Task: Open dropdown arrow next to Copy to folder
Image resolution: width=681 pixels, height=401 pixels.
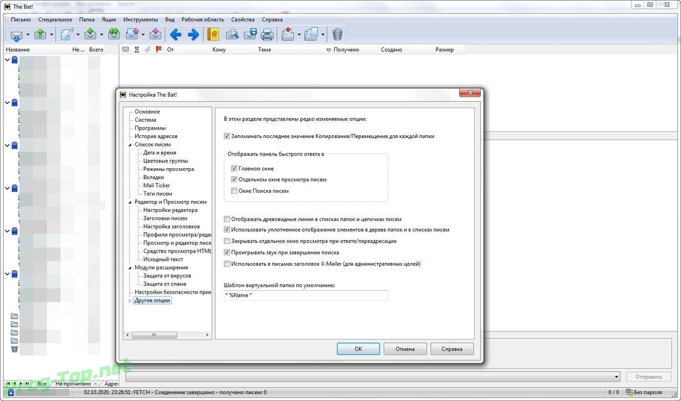Action: (x=322, y=35)
